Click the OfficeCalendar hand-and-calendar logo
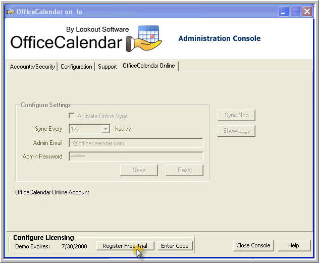The height and width of the screenshot is (263, 319). (x=144, y=38)
